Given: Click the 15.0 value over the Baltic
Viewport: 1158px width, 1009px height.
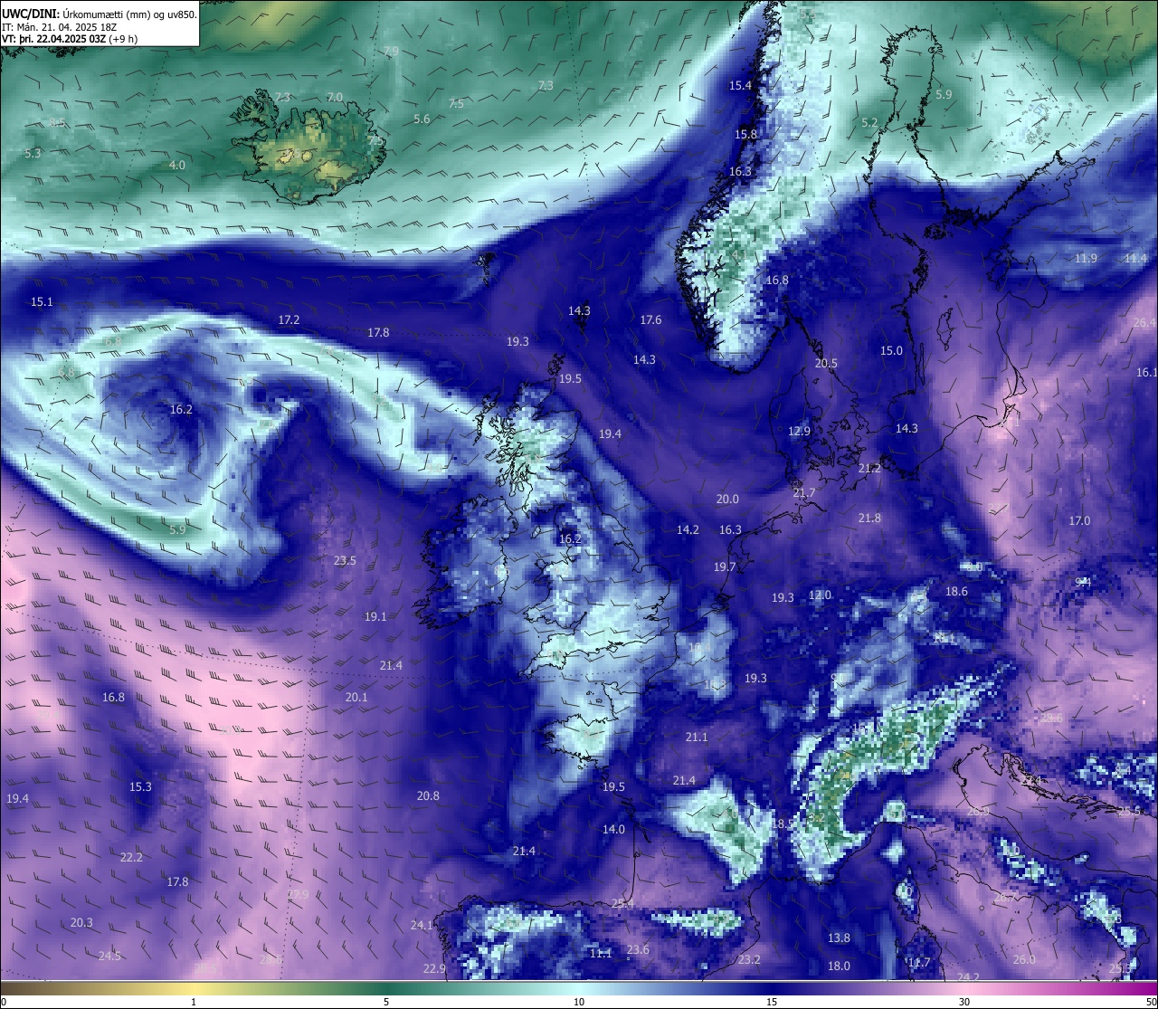Looking at the screenshot, I should (x=891, y=351).
